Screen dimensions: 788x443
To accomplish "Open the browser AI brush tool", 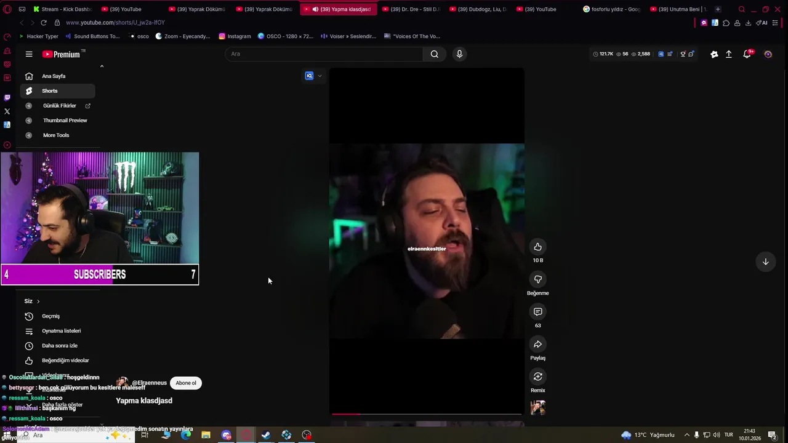I will coord(762,23).
